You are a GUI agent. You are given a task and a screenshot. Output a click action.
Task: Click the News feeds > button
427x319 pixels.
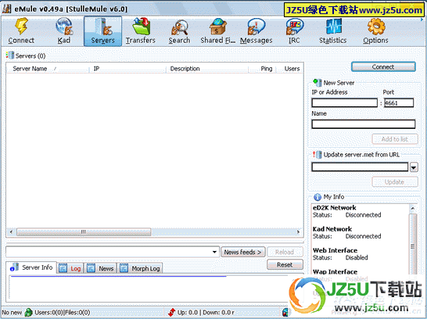tap(242, 252)
